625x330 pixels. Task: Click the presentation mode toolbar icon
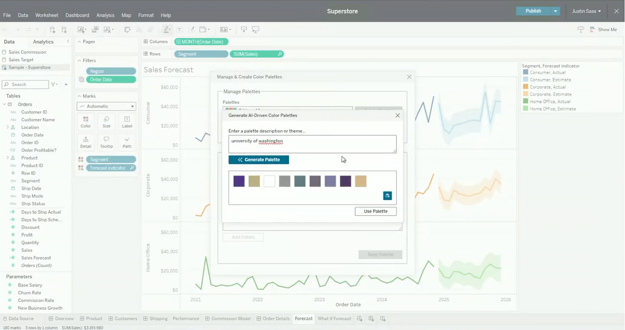pyautogui.click(x=255, y=29)
